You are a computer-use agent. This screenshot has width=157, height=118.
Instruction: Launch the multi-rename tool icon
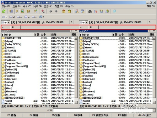[x=95, y=11]
